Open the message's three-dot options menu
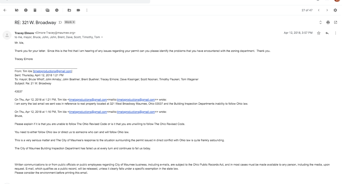 coord(335,33)
